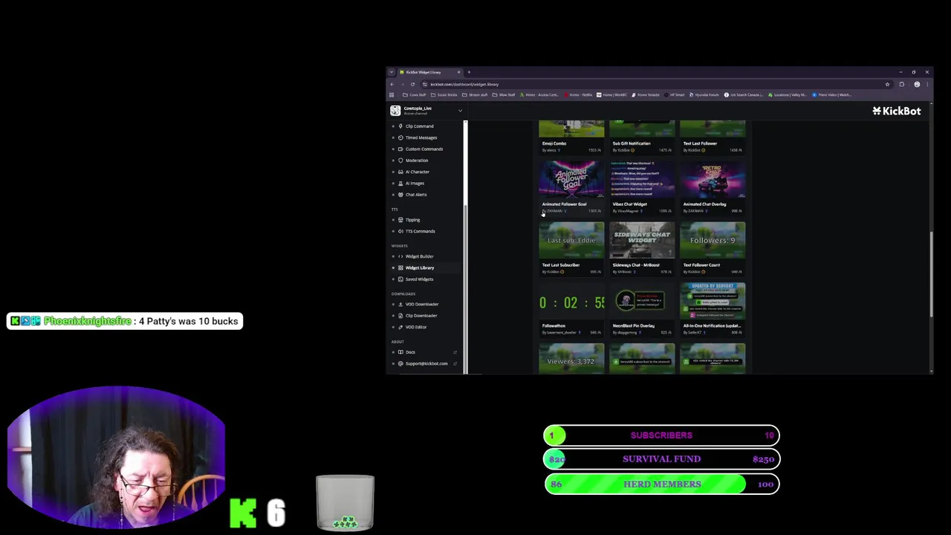Viewport: 951px width, 535px height.
Task: Open the Animated Follower Goal widget thumbnail
Action: click(x=571, y=180)
